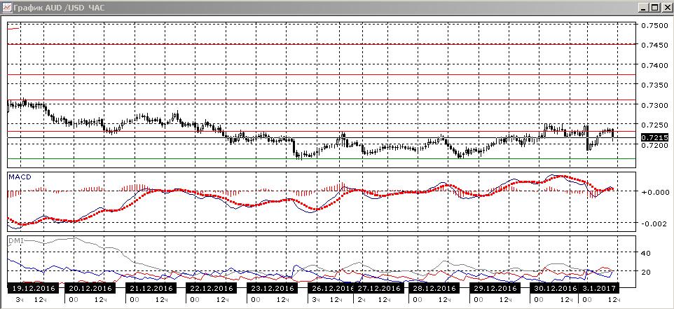
Task: Select the 21.12.2016 date marker
Action: click(x=151, y=288)
